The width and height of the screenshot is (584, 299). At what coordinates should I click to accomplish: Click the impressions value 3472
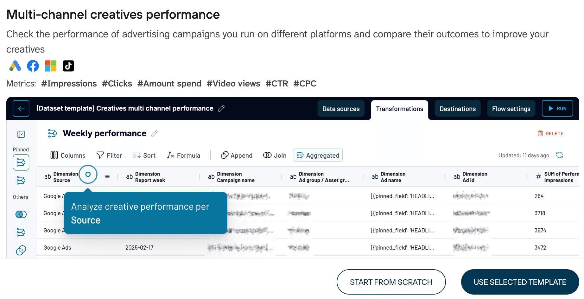[x=540, y=248]
